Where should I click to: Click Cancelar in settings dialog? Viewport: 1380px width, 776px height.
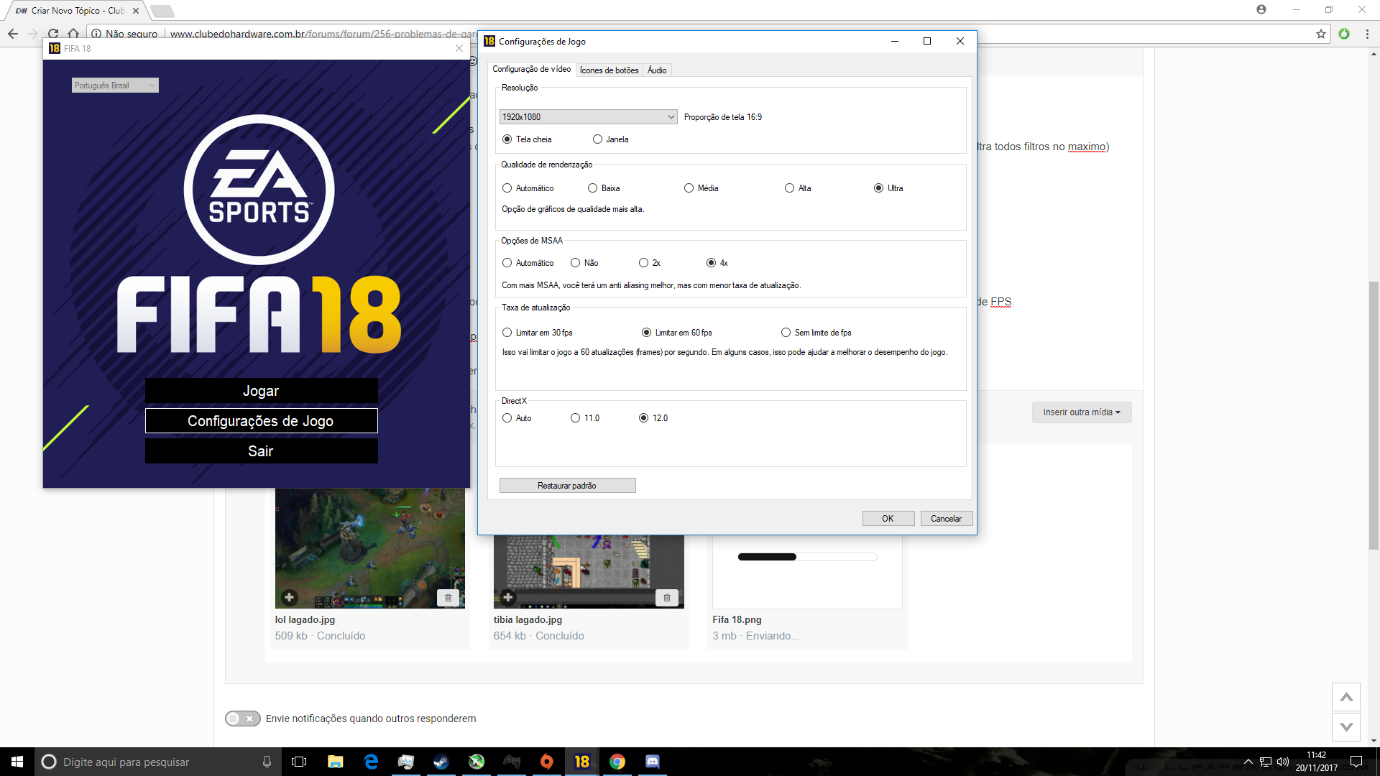pyautogui.click(x=946, y=519)
